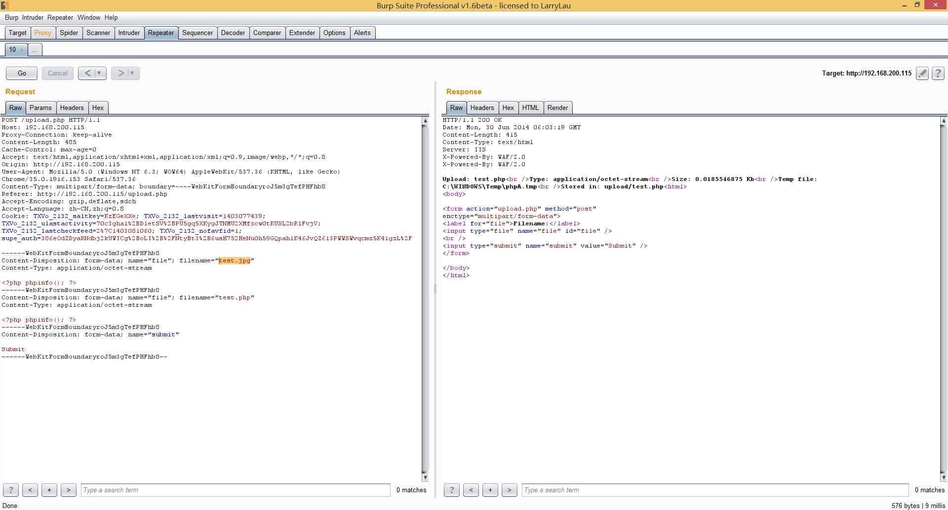
Task: Click the edit target pencil icon
Action: click(922, 73)
